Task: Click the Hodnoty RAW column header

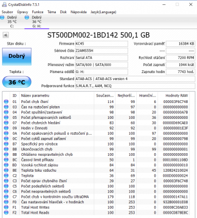Action: [177, 95]
